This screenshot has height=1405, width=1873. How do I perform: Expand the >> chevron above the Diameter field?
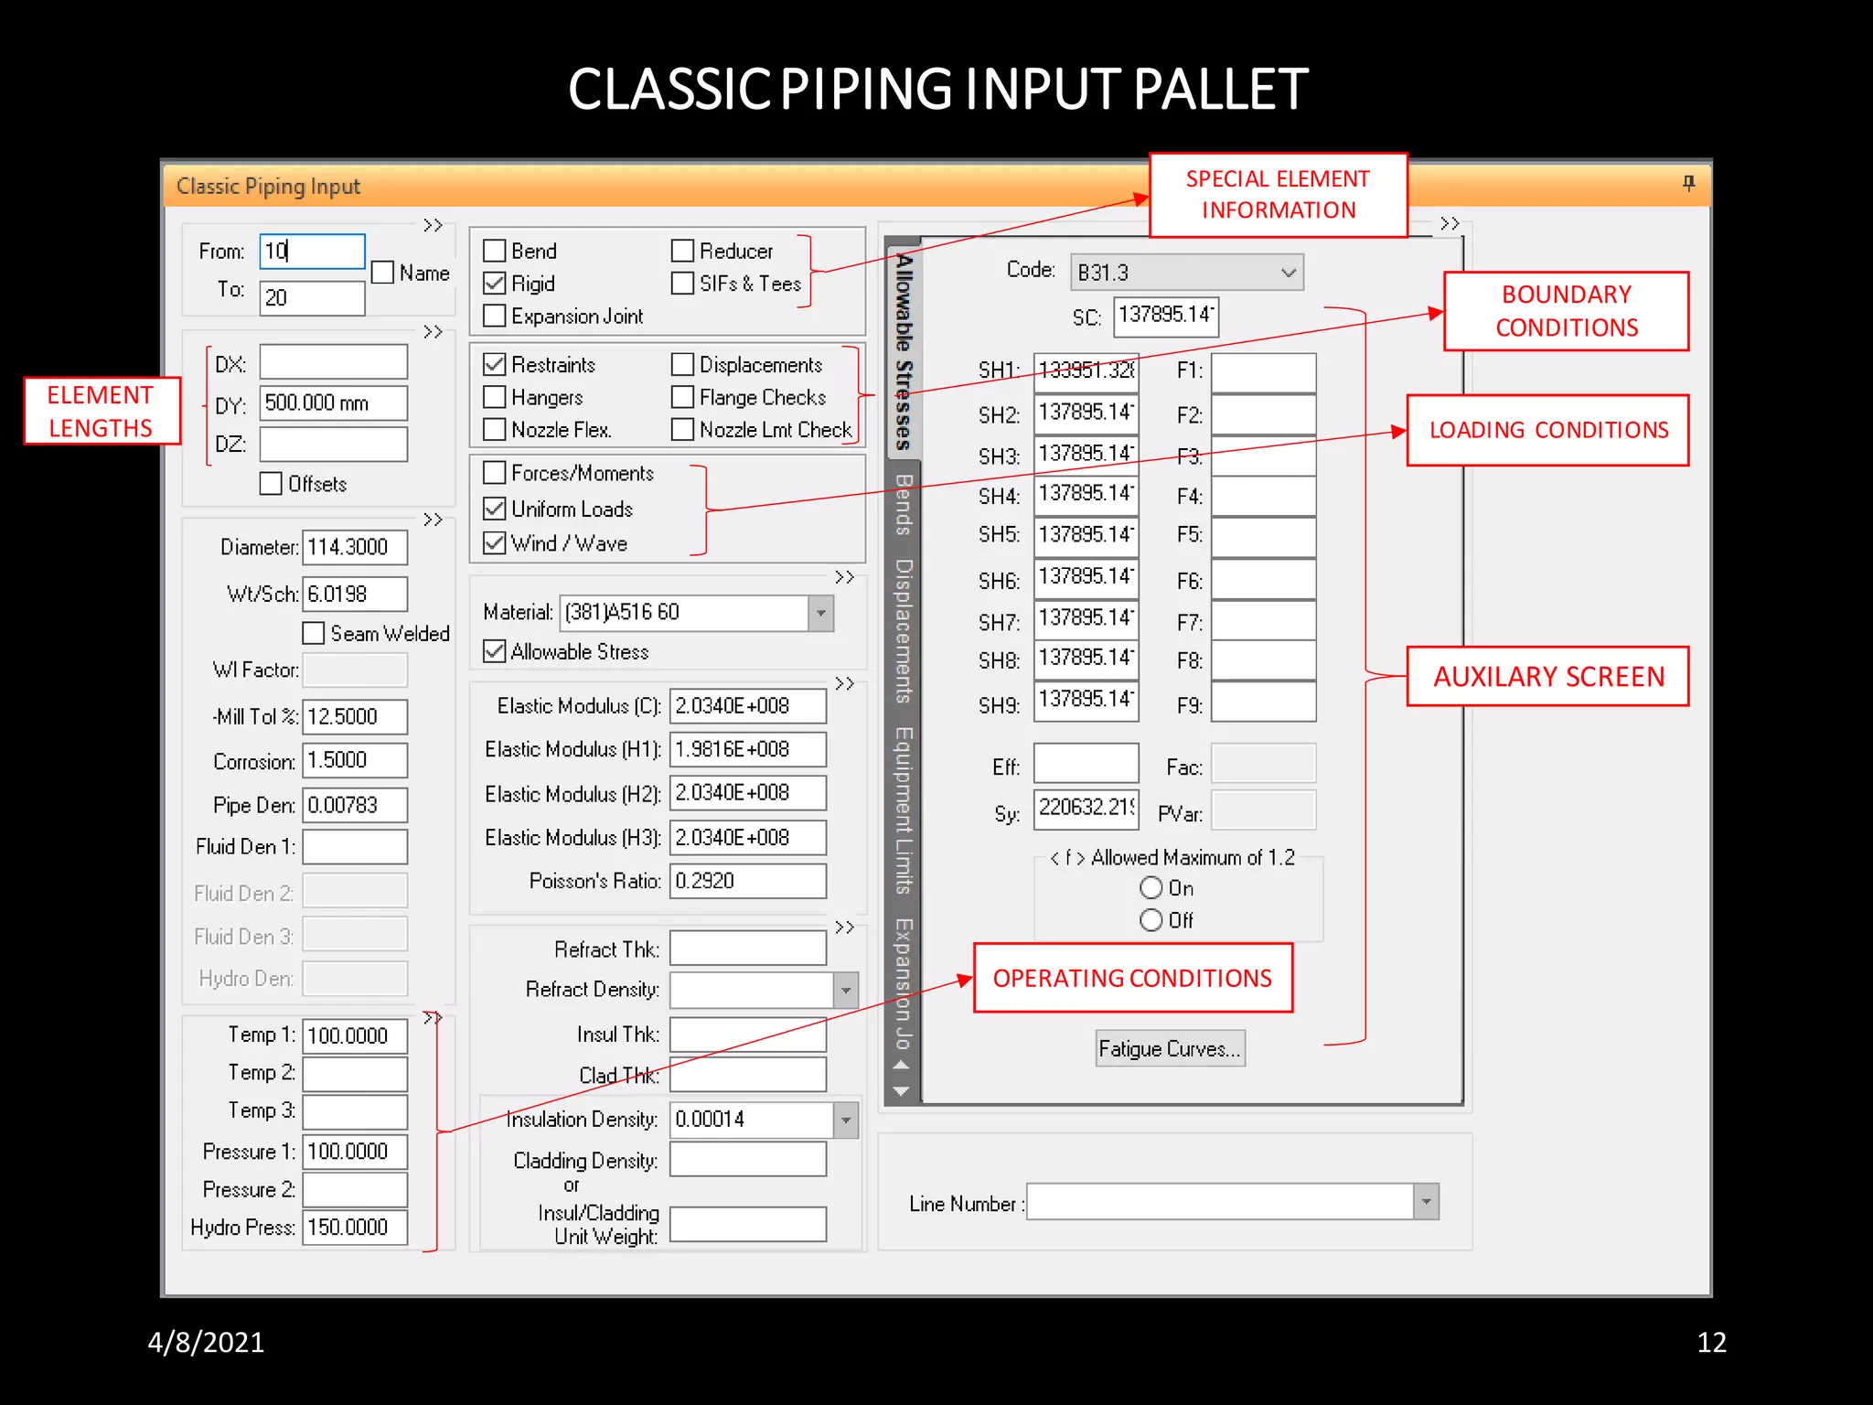[x=433, y=520]
